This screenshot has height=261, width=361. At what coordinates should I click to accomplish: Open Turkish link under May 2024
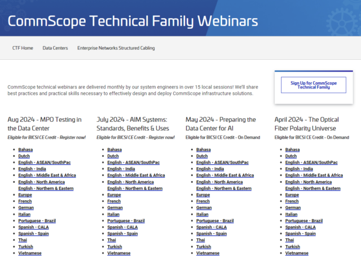point(204,247)
